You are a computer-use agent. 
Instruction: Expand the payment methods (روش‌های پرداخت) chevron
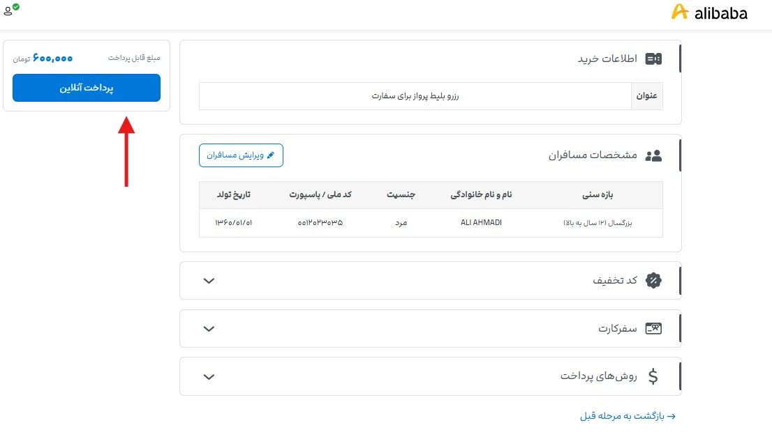click(209, 377)
